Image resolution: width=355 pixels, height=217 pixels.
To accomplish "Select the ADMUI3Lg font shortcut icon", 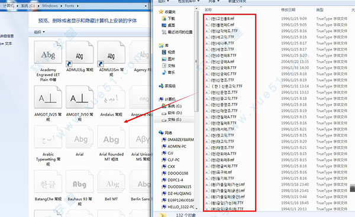I will point(80,53).
